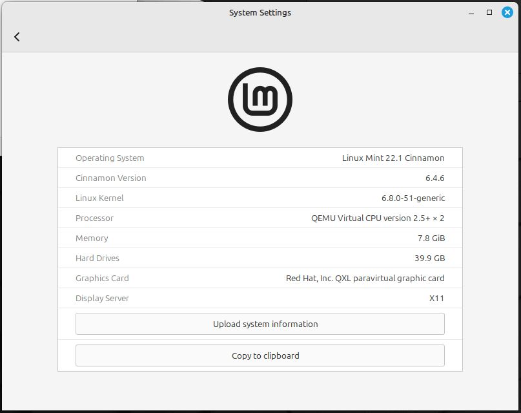Click the Linux Mint 22.1 Cinnamon value
Image resolution: width=521 pixels, height=413 pixels.
click(393, 158)
